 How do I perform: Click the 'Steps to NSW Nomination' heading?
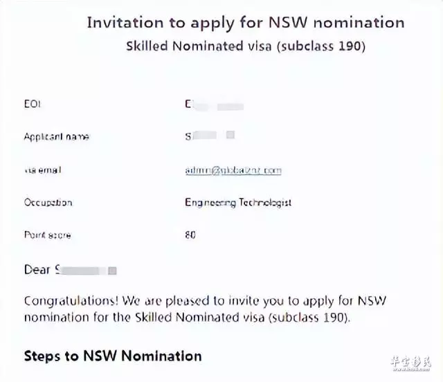click(113, 356)
